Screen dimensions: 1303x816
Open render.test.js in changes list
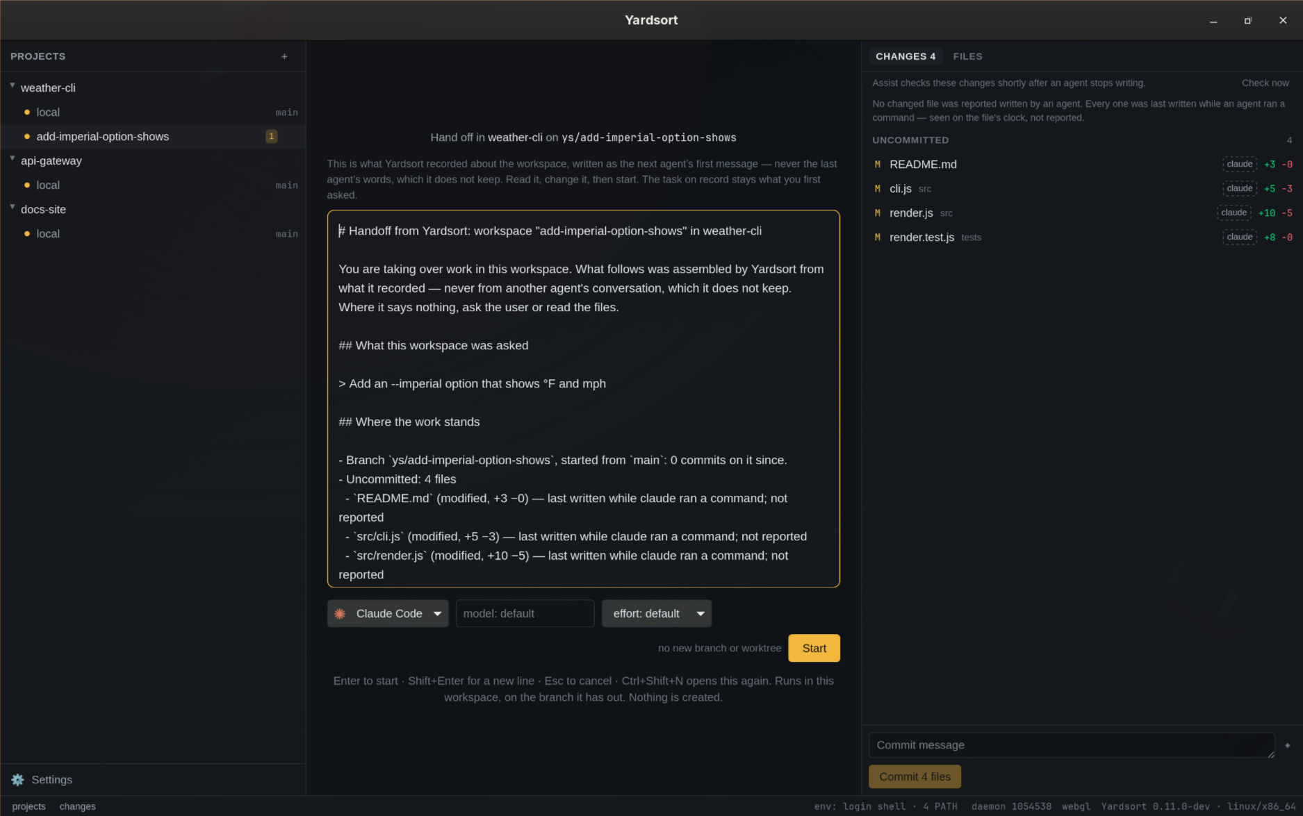tap(1082, 238)
